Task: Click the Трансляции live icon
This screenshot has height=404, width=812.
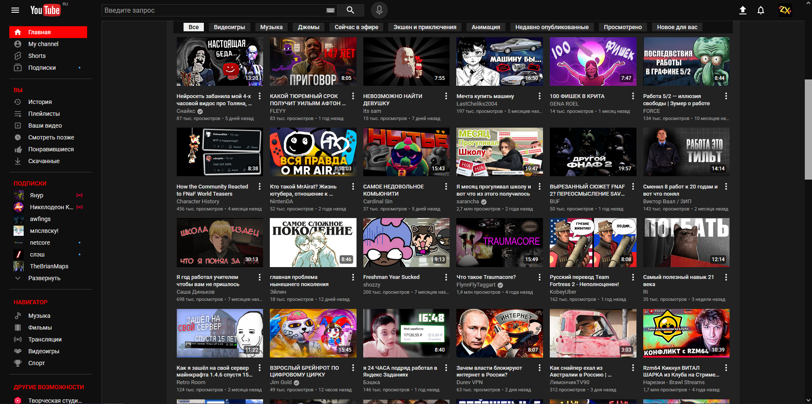Action: [x=18, y=339]
